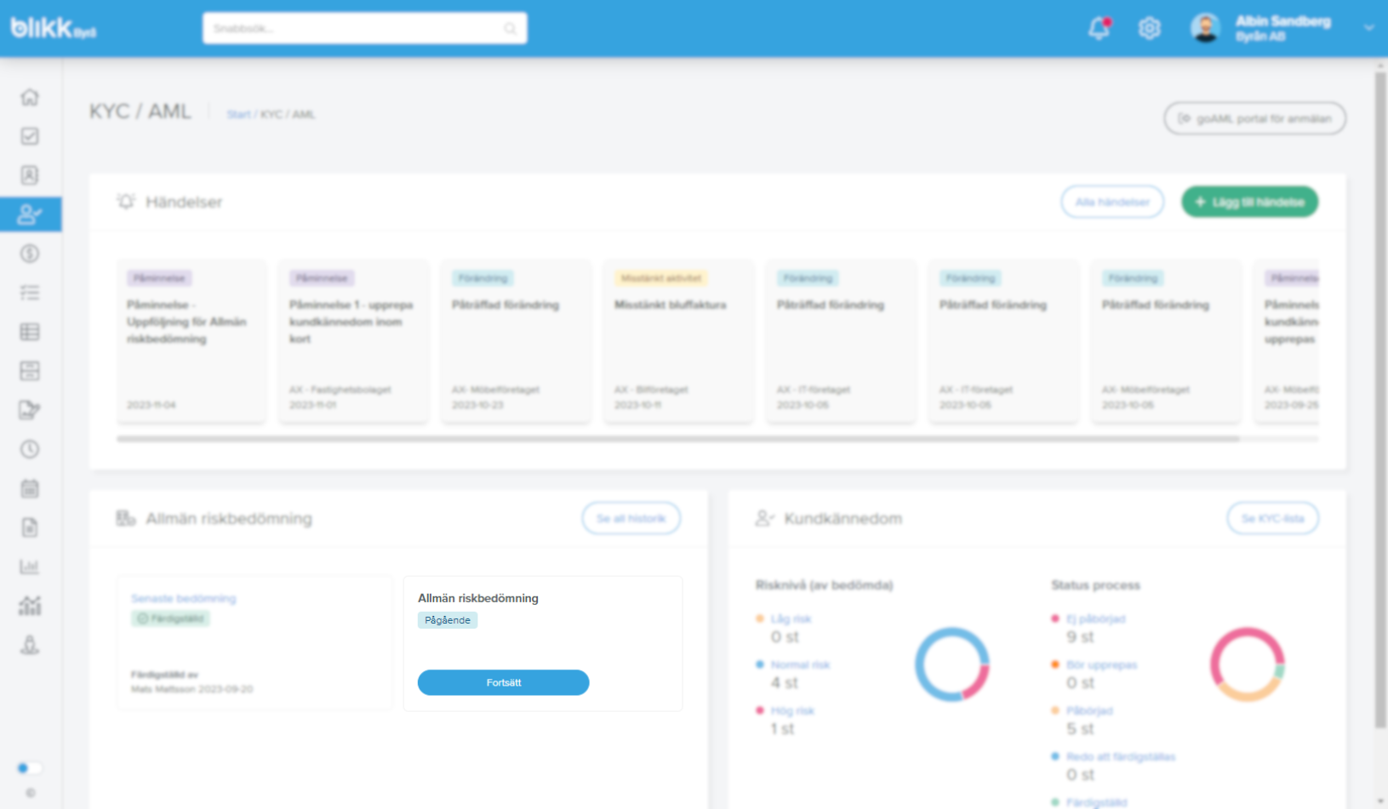The width and height of the screenshot is (1388, 809).
Task: Click the Ej påbörjad status entry
Action: 1095,618
